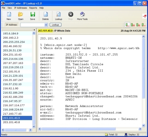Delete selected IP using the Delete icon
148x137 pixels.
[46, 15]
